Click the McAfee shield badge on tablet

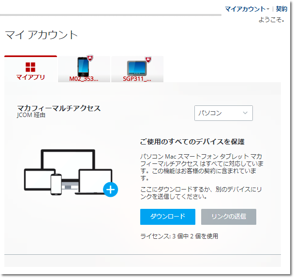pos(148,59)
